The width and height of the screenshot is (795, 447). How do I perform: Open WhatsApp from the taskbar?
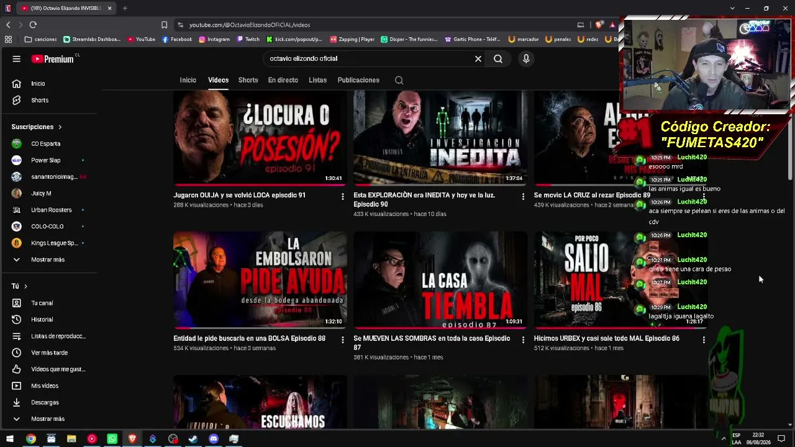coord(112,439)
